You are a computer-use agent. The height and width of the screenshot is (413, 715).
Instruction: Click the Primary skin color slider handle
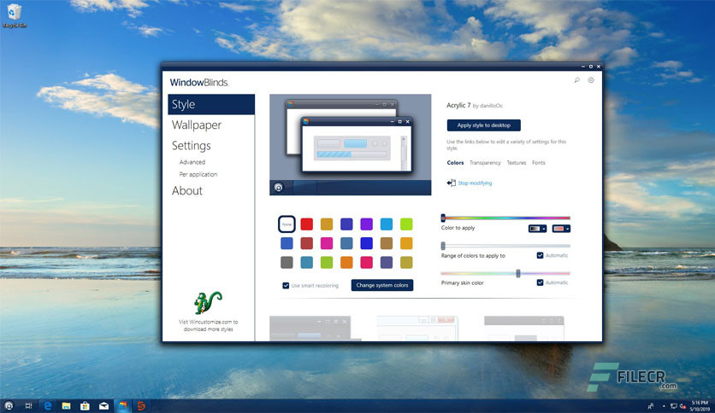point(518,273)
